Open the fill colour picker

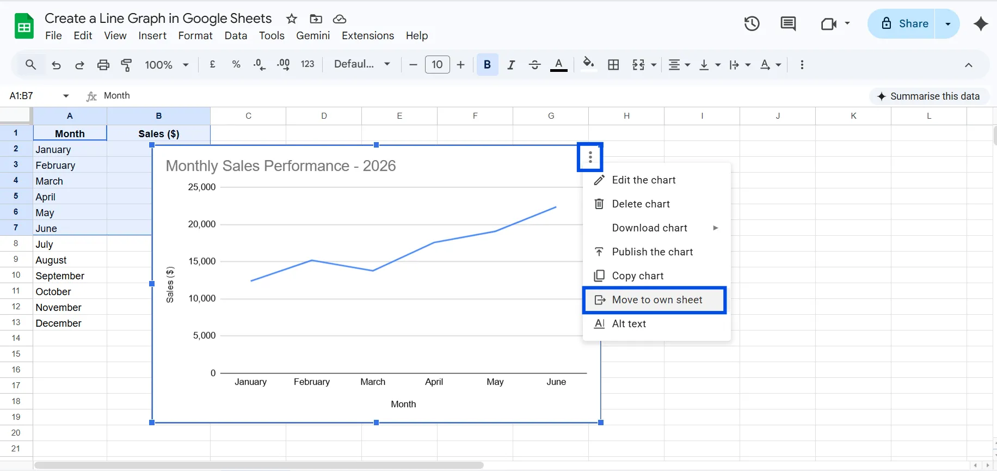point(588,64)
